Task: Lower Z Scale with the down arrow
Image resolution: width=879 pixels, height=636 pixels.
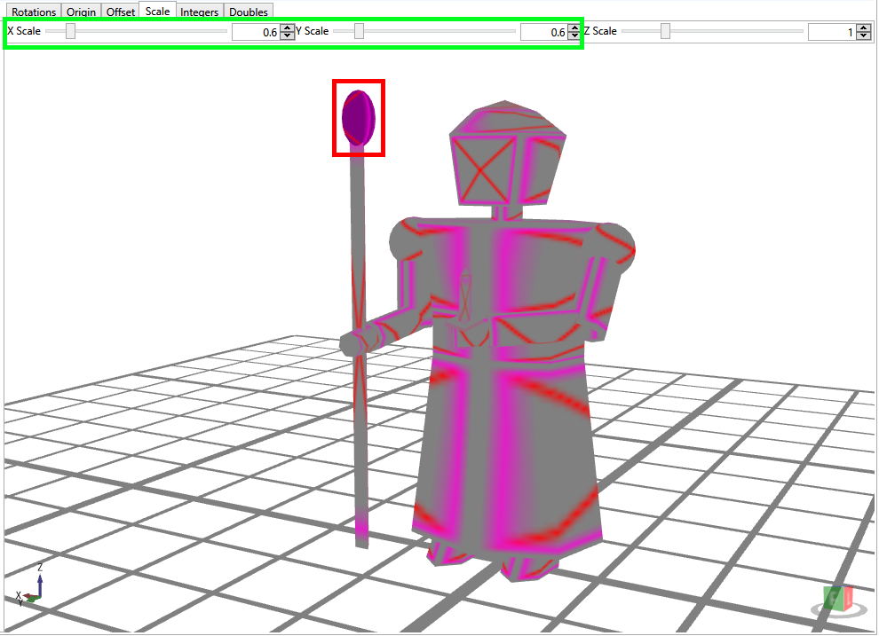Action: tap(863, 36)
